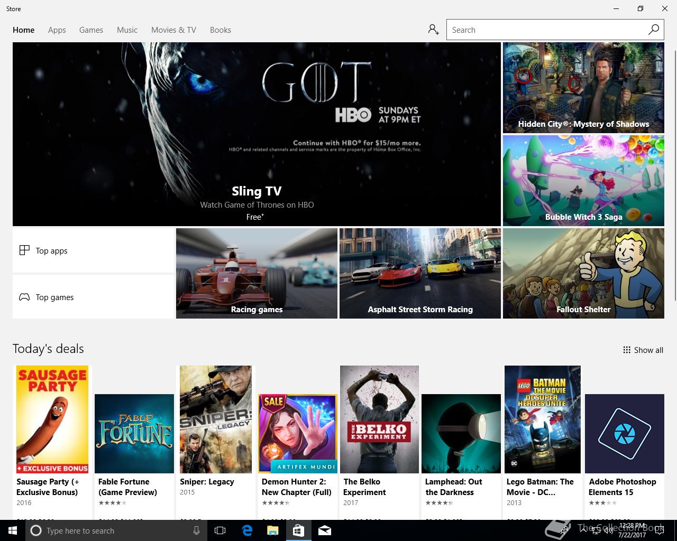Viewport: 677px width, 541px height.
Task: Open Adobe Photoshop Elements 15 tile
Action: point(625,434)
